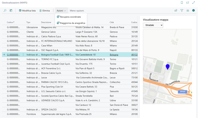Click the TORINO FC S.p.a. cell
The height and width of the screenshot is (118, 198).
(x=50, y=59)
